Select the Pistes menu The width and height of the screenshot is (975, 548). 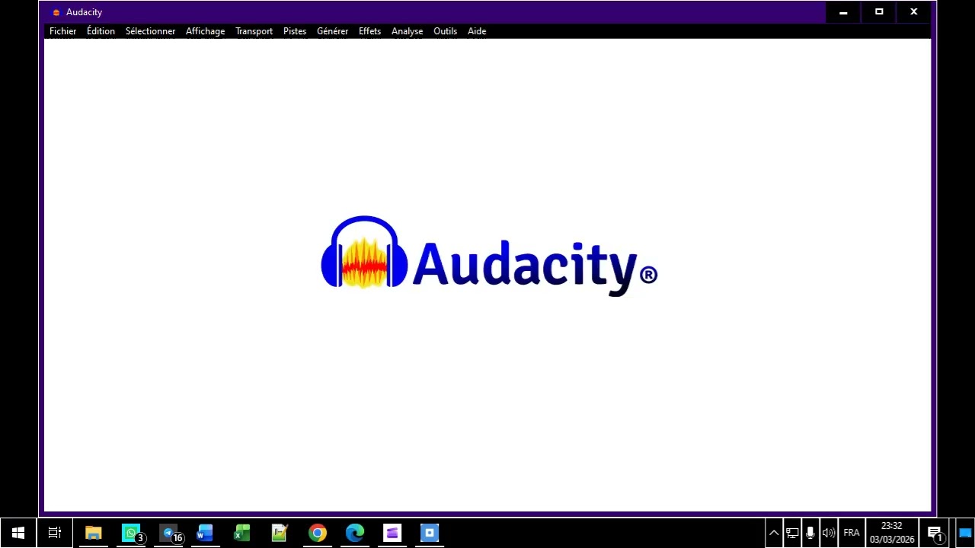294,31
